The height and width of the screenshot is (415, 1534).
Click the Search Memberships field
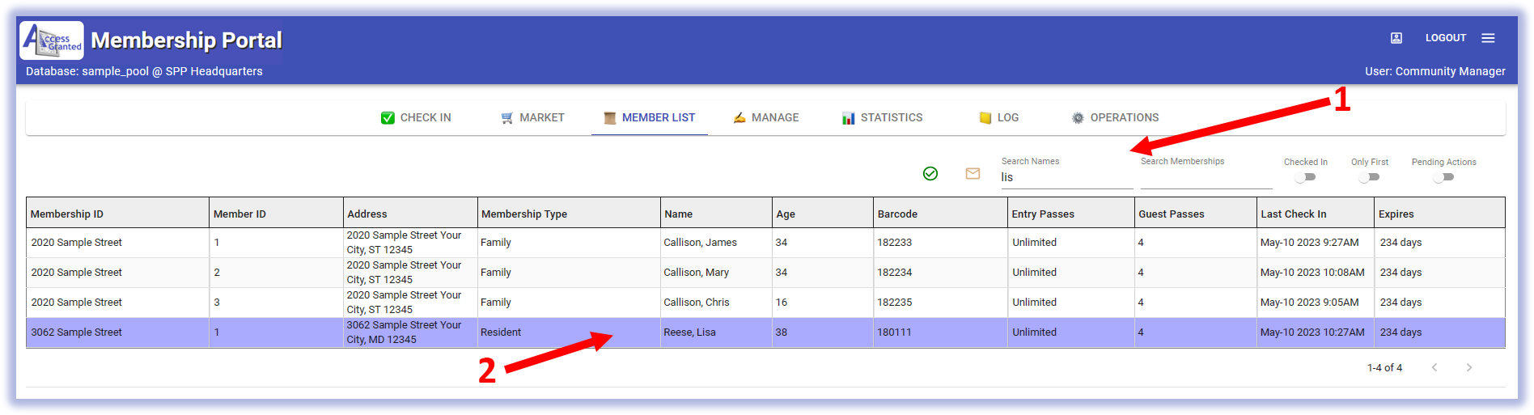(1206, 178)
